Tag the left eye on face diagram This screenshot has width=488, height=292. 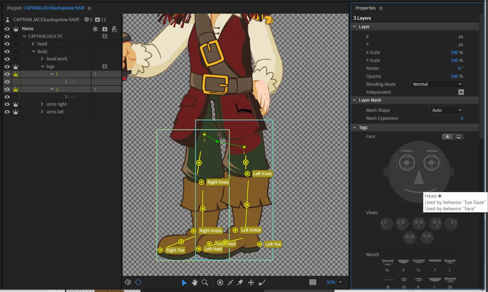407,163
